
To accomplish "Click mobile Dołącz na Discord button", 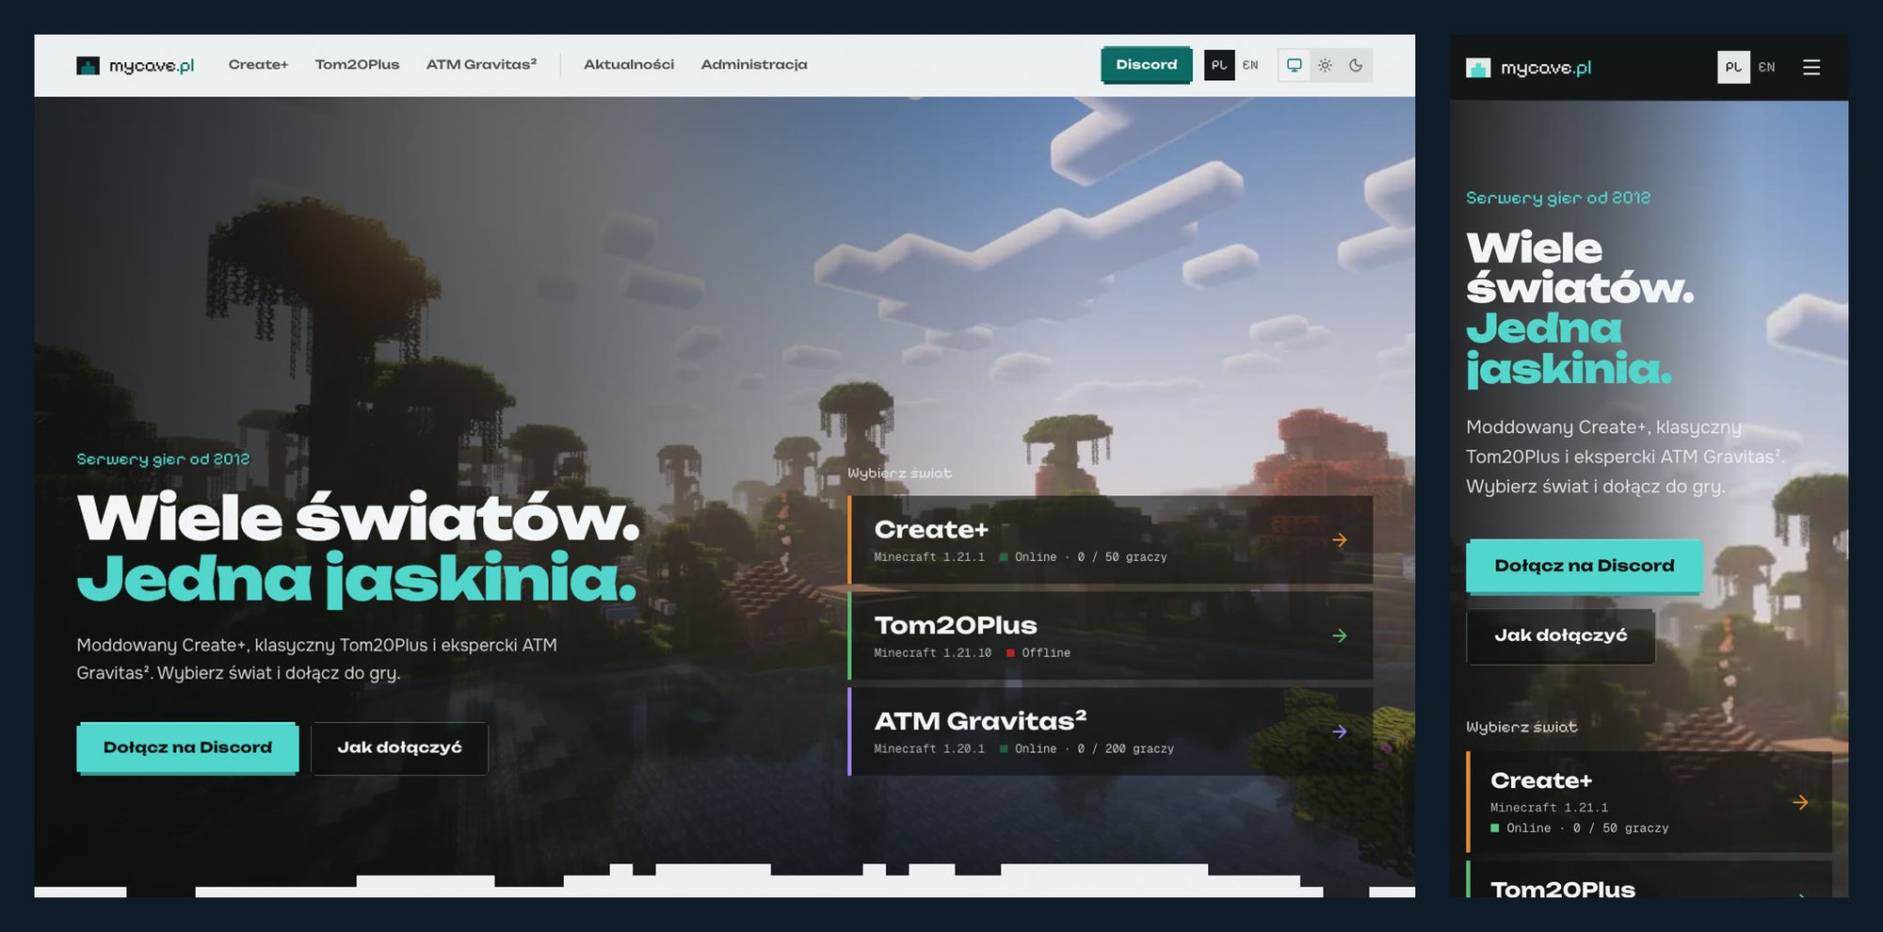I will click(1584, 566).
